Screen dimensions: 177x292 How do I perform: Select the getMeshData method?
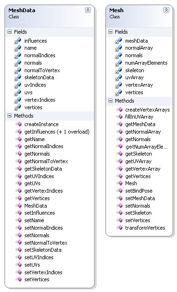(x=140, y=124)
